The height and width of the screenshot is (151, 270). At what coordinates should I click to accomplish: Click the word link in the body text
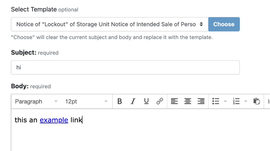tap(76, 120)
